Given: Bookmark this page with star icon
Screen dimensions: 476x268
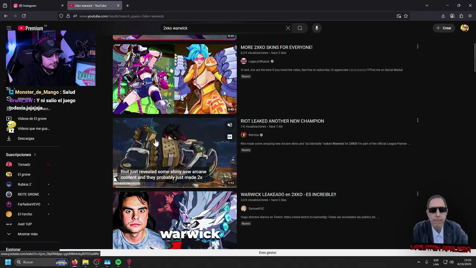Looking at the screenshot, I should (x=406, y=16).
